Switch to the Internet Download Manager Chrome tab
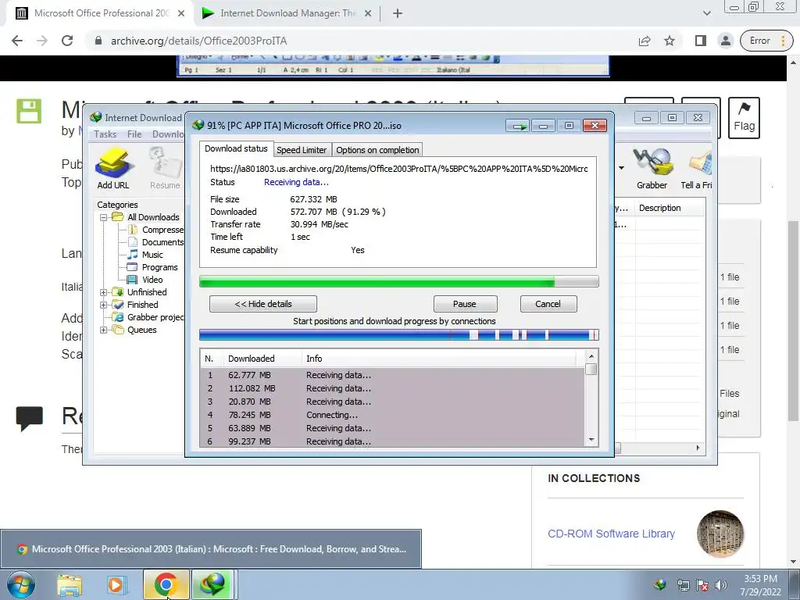 287,13
